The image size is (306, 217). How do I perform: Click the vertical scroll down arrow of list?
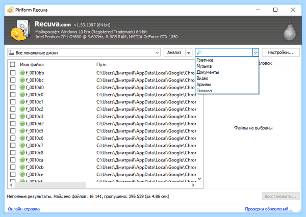[x=199, y=179]
